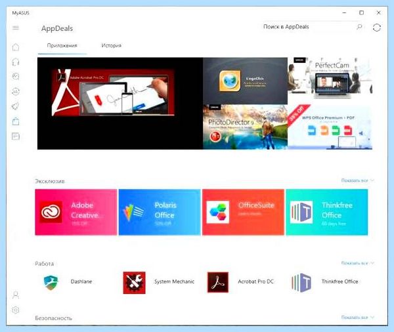Click the Acrobat Pro DC app name
This screenshot has width=394, height=332.
tap(255, 281)
